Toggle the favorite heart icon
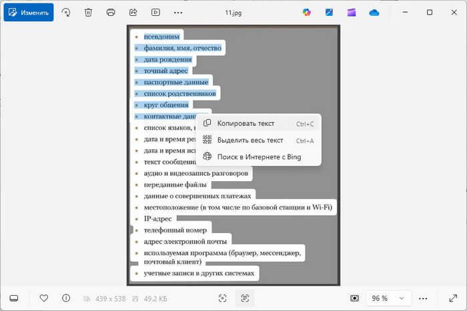 (x=44, y=298)
